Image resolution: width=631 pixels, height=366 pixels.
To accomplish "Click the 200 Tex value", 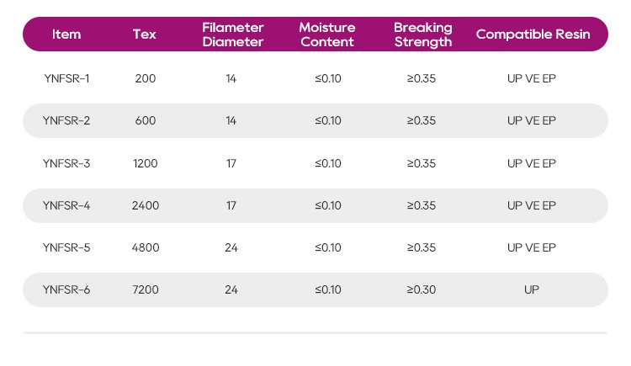I will coord(146,78).
